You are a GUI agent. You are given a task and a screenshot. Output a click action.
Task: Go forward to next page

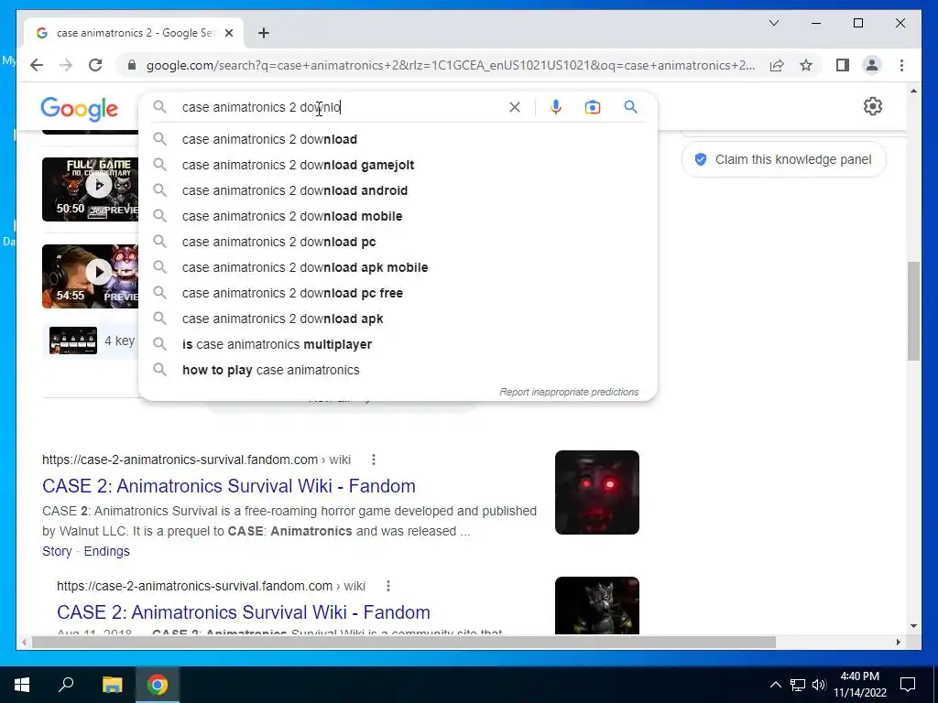[66, 65]
